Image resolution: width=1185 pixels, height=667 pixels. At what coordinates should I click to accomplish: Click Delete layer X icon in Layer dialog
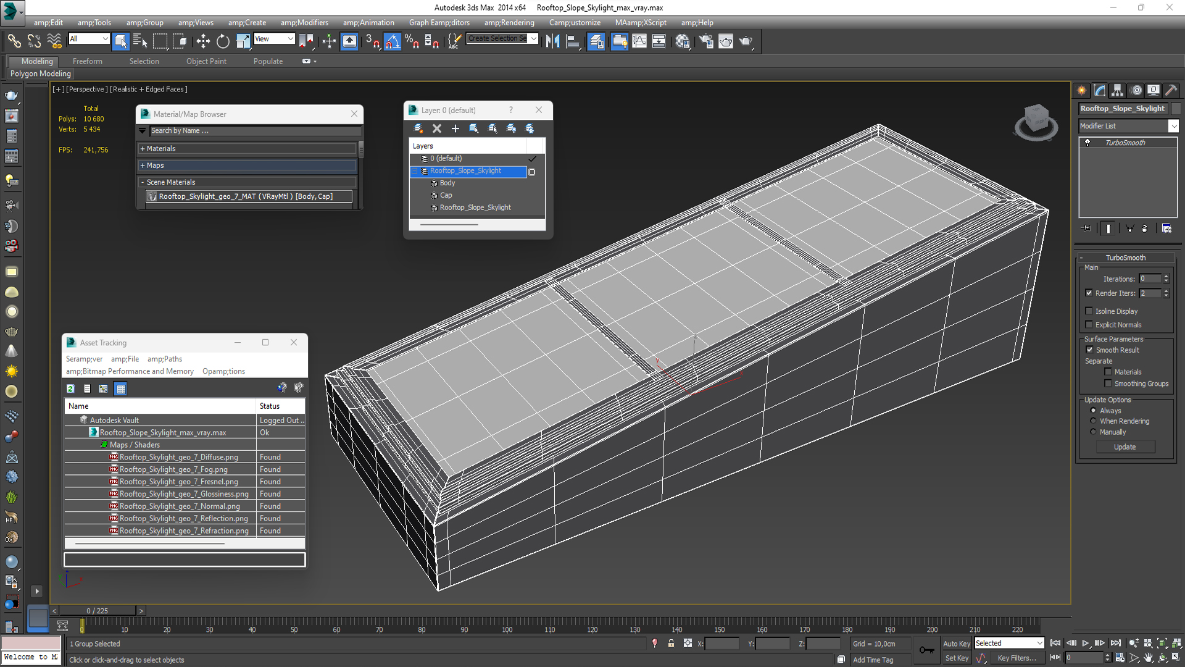[x=437, y=128]
